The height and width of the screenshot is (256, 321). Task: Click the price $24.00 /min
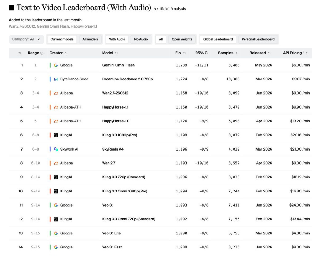point(299,205)
